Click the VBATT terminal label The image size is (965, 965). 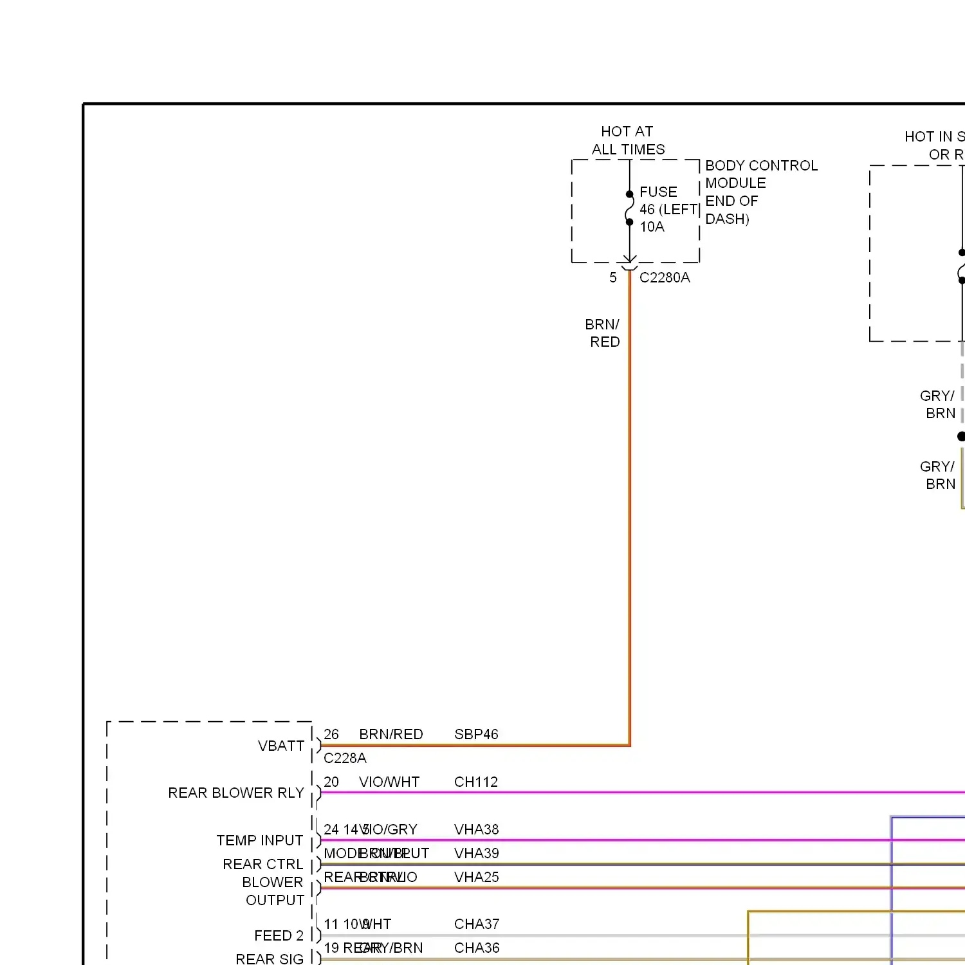coord(281,746)
